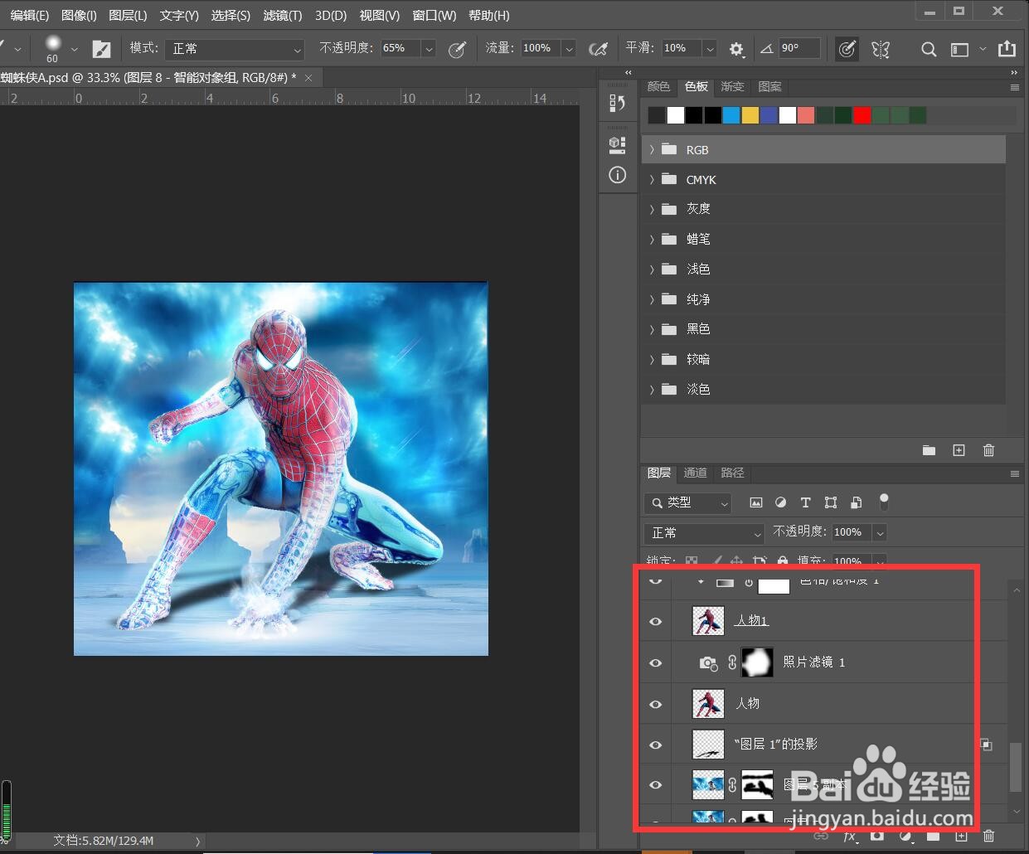Click the effects badge on "图层 1"的投影 layer
1029x854 pixels.
(986, 745)
